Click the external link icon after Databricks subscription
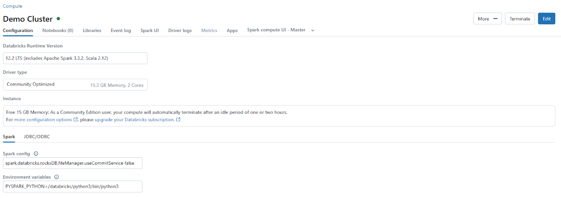This screenshot has height=198, width=561. (178, 119)
